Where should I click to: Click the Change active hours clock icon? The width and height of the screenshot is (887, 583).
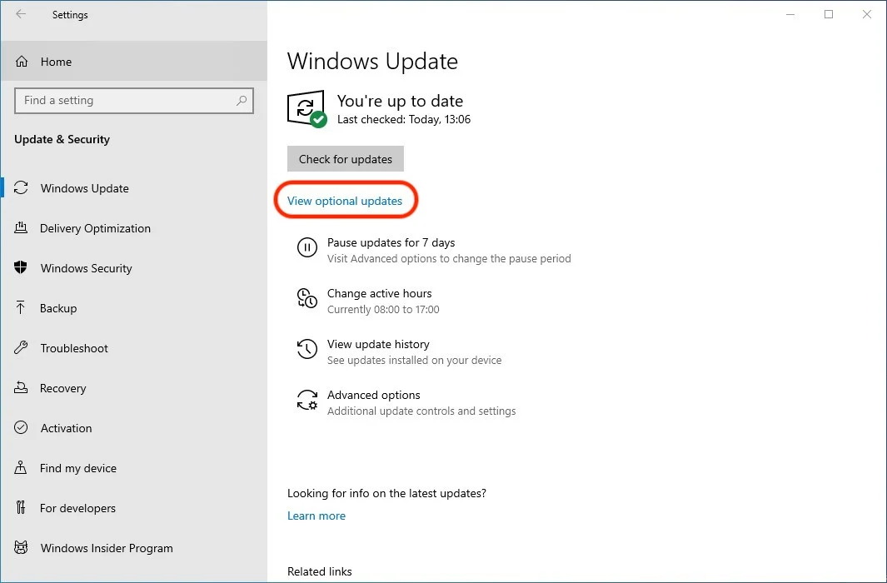(x=306, y=298)
